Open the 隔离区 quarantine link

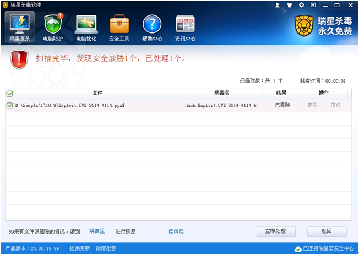pyautogui.click(x=97, y=231)
